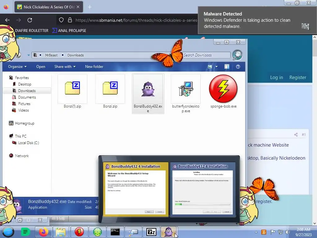Select the sponge-bob.exe lightning icon
The width and height of the screenshot is (317, 238).
[223, 89]
